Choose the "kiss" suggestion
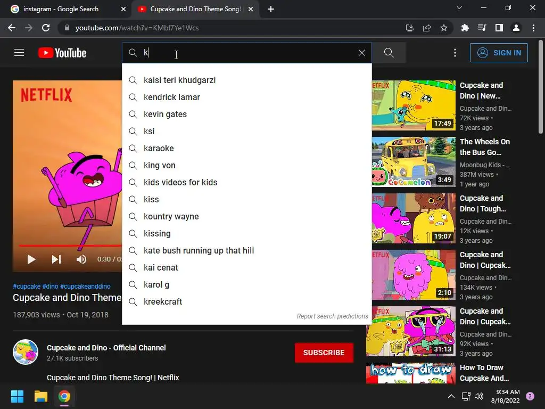 tap(247, 199)
